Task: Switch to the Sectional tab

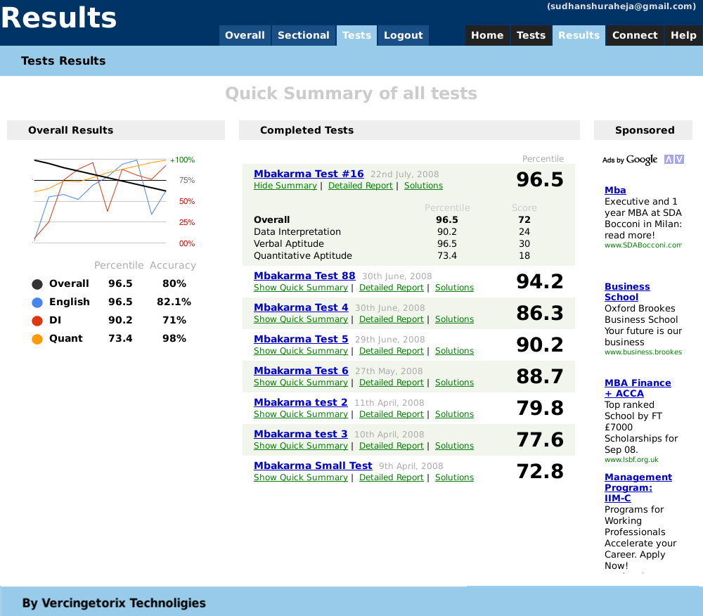Action: tap(304, 35)
